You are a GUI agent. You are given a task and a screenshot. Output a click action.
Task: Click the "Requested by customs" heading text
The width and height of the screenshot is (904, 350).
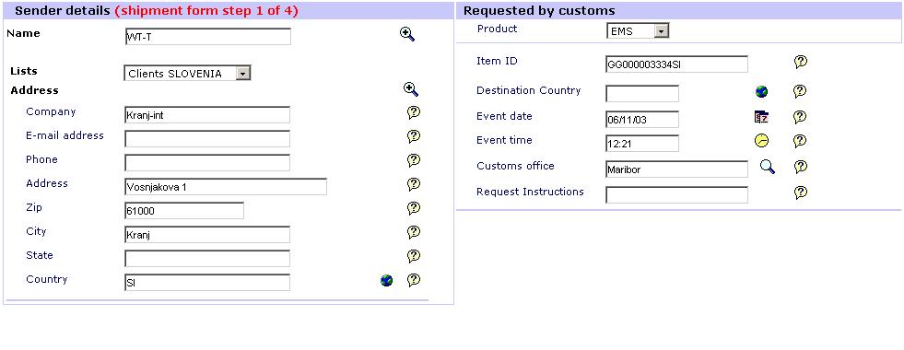539,11
